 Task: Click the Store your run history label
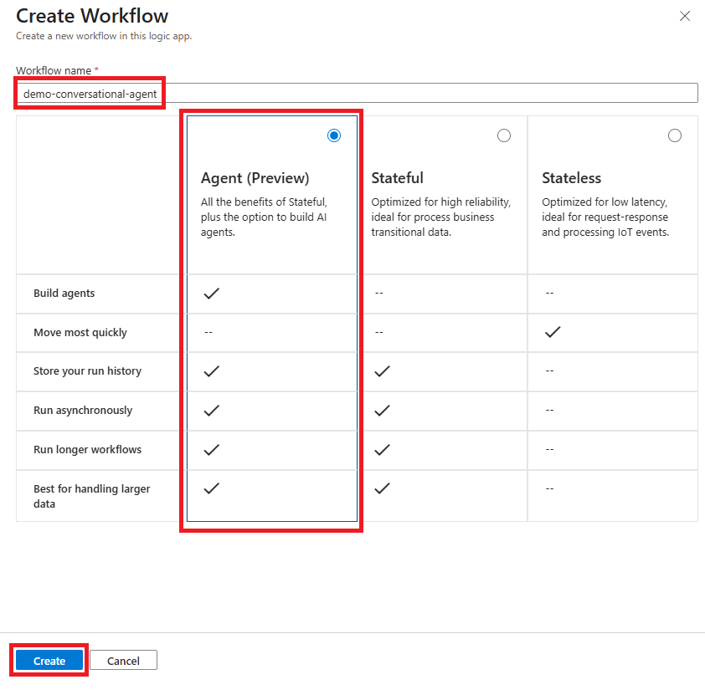[87, 371]
